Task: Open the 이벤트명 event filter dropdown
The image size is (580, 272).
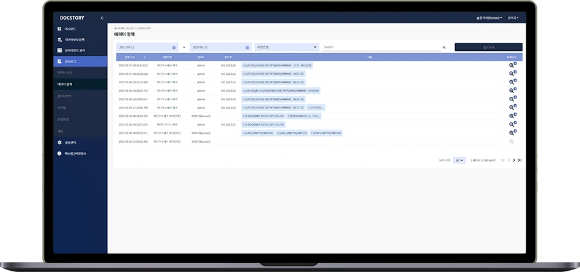Action: click(287, 47)
